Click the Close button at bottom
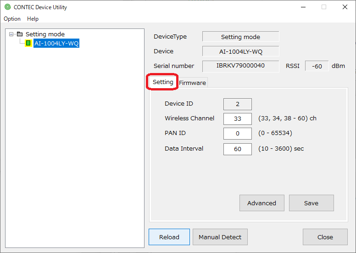 click(325, 237)
